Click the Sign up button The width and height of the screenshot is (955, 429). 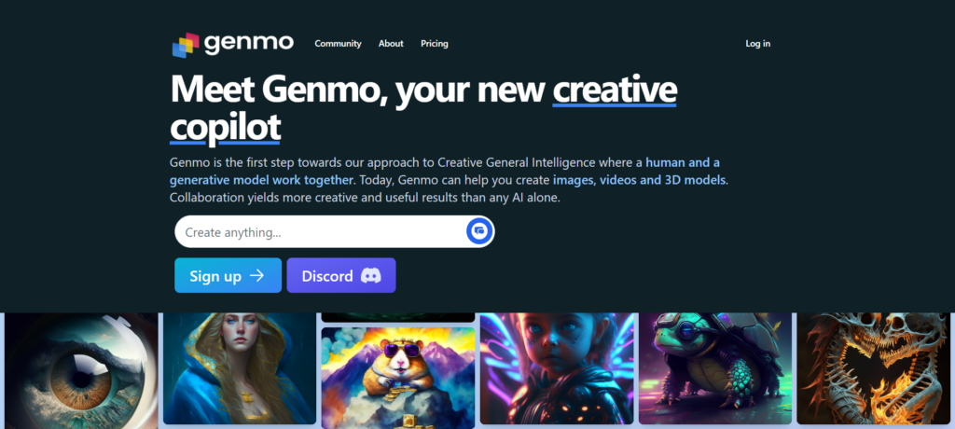tap(228, 275)
